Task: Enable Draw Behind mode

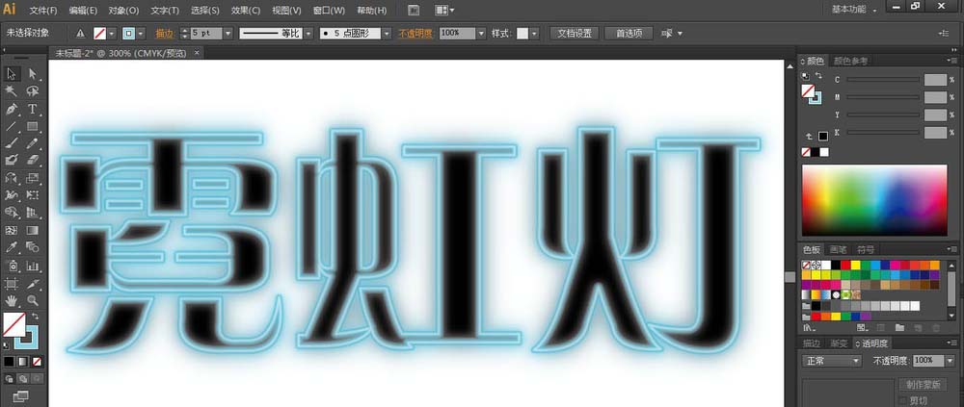Action: [x=23, y=379]
